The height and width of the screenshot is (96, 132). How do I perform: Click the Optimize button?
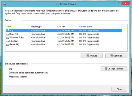[116, 56]
